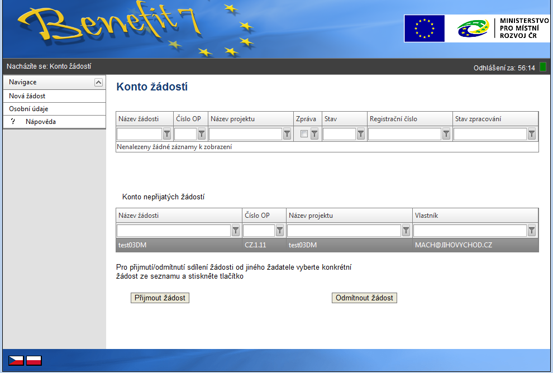
Task: Click filter icon for Název projektu in lower table
Action: (x=406, y=231)
